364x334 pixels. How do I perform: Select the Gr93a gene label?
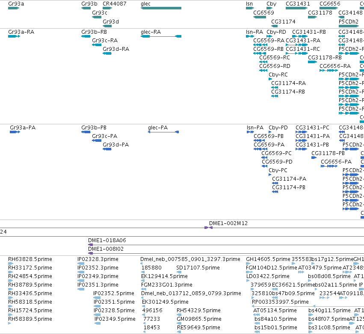pyautogui.click(x=16, y=4)
